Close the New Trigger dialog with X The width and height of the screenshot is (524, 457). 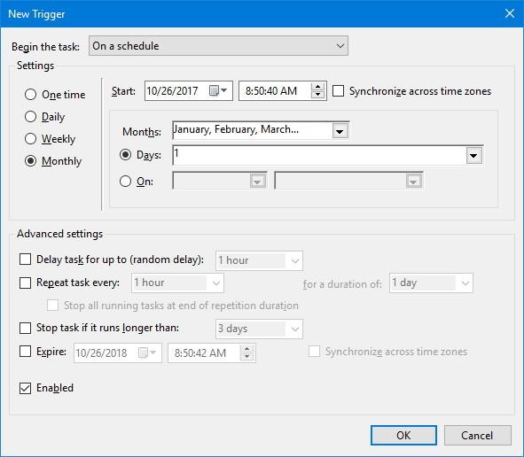tap(509, 13)
